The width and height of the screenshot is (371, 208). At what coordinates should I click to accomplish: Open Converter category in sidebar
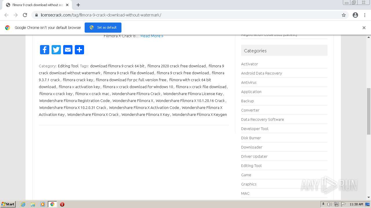[x=250, y=110]
